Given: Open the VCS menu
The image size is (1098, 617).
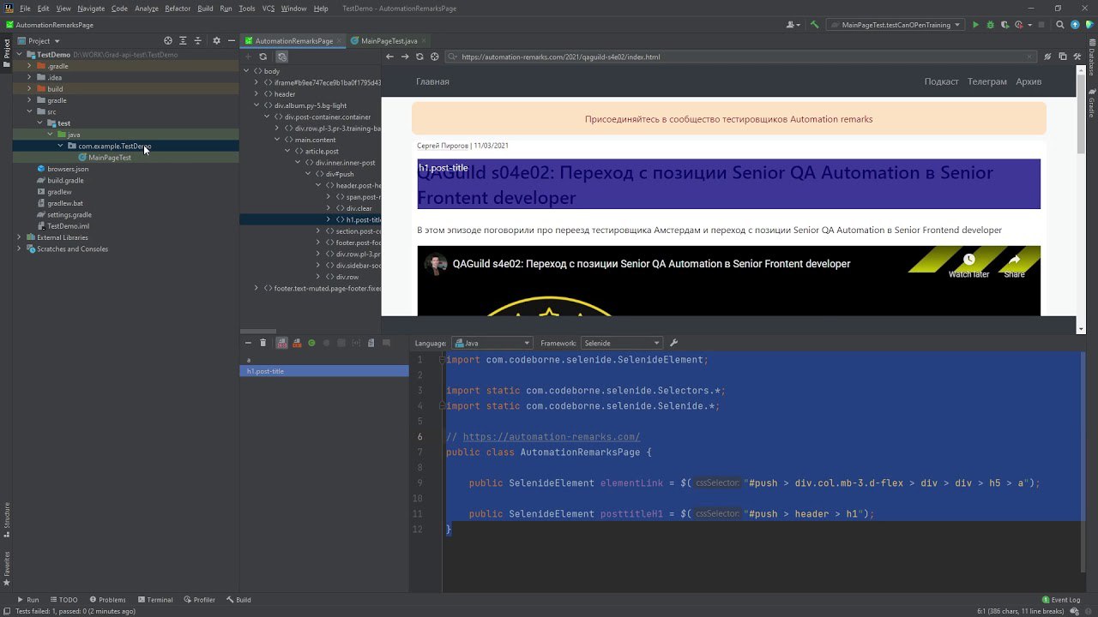Looking at the screenshot, I should coord(268,9).
